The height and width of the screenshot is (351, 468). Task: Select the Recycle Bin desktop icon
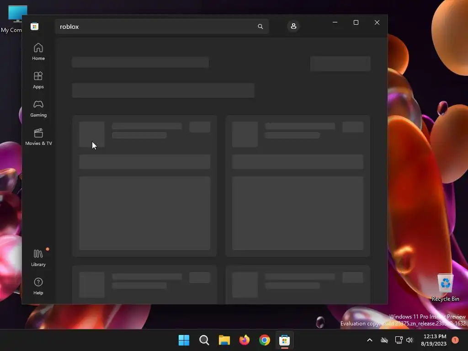[x=445, y=288]
